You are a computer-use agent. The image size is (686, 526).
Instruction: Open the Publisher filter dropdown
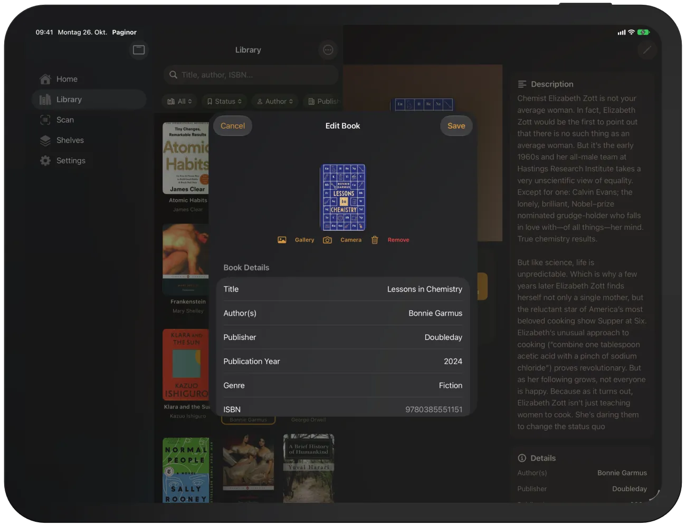pos(323,102)
